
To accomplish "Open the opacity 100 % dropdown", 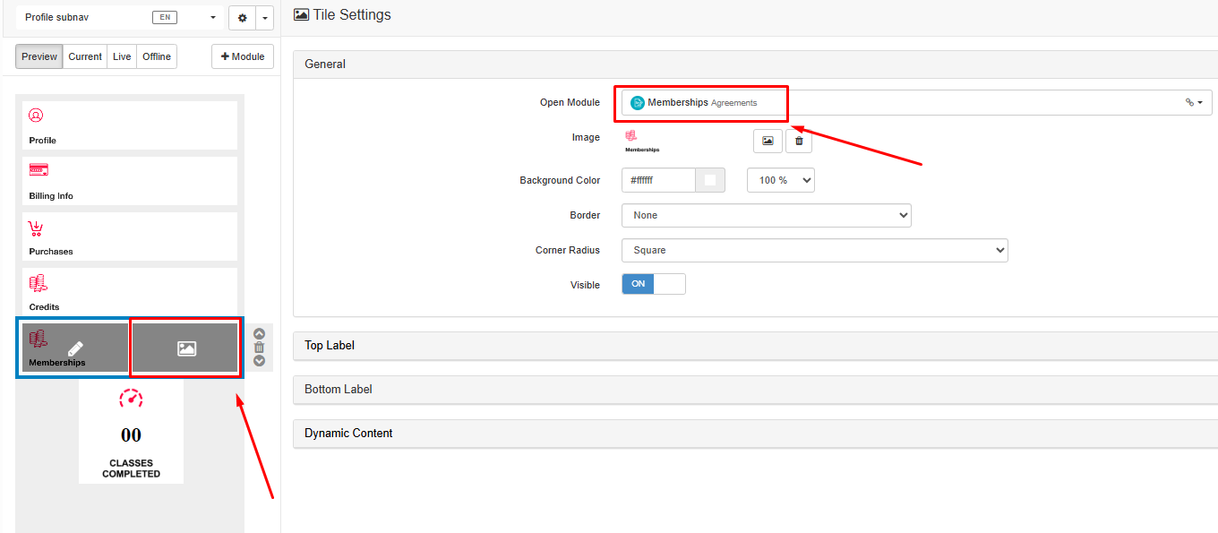I will pos(780,180).
